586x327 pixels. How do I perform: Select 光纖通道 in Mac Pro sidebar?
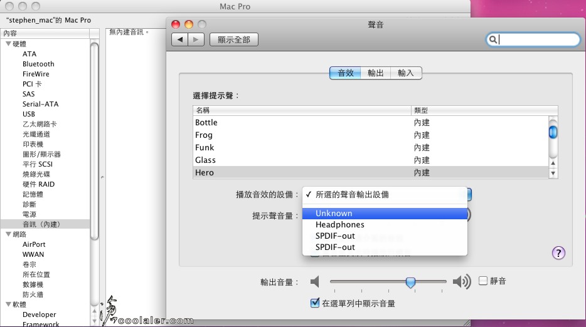36,134
